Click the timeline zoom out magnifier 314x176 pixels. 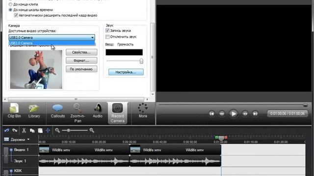[57, 131]
